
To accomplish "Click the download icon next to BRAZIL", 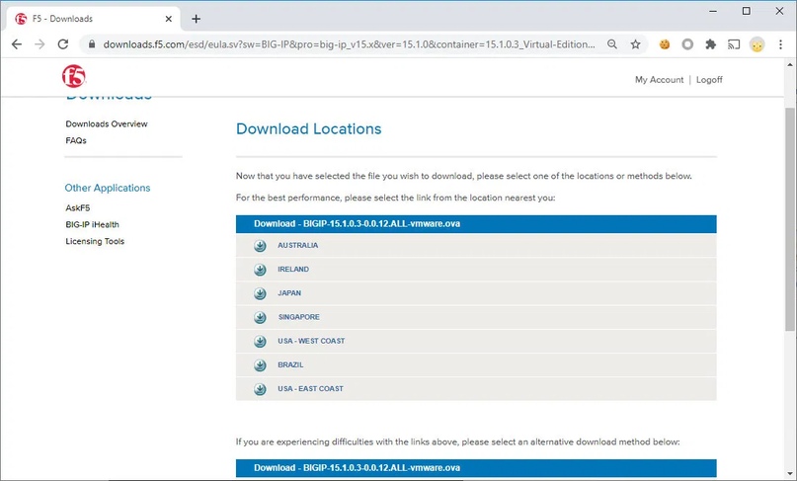I will (x=260, y=365).
